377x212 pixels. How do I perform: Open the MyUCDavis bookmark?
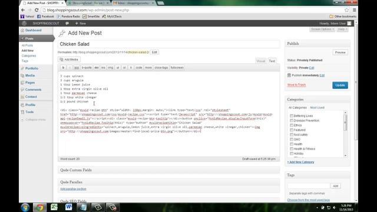tap(112, 16)
